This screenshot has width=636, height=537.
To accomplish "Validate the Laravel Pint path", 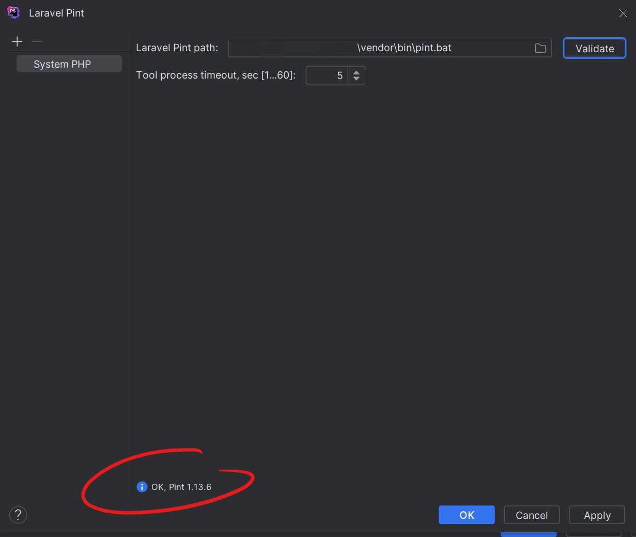I will 595,49.
